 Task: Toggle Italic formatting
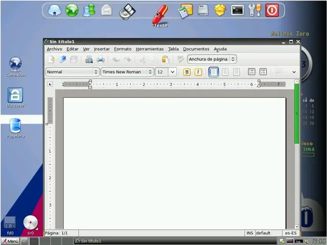pyautogui.click(x=198, y=72)
